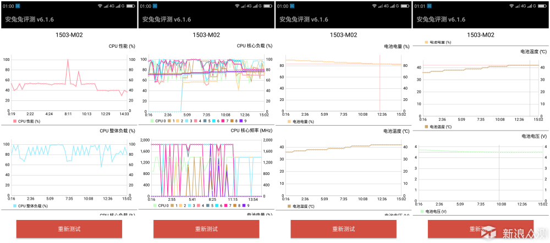Select swatch 9 in CPU 核心频率 legend
Image resolution: width=550 pixels, height=243 pixels.
[x=244, y=205]
